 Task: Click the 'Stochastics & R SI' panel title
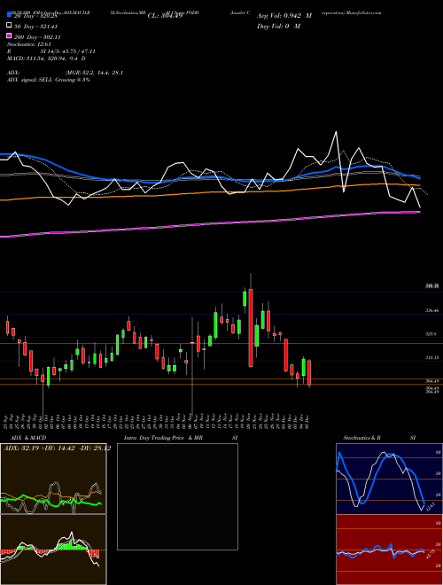coord(379,438)
